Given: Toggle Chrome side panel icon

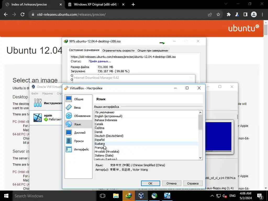Looking at the screenshot, I should 245,15.
